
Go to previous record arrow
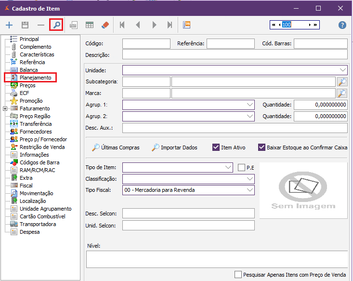[x=138, y=25]
